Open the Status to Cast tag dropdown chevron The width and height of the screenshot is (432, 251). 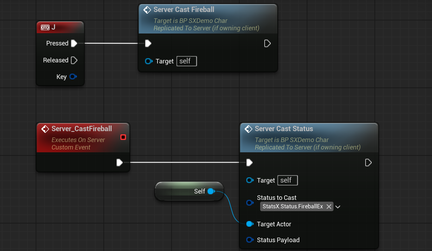[x=338, y=207]
